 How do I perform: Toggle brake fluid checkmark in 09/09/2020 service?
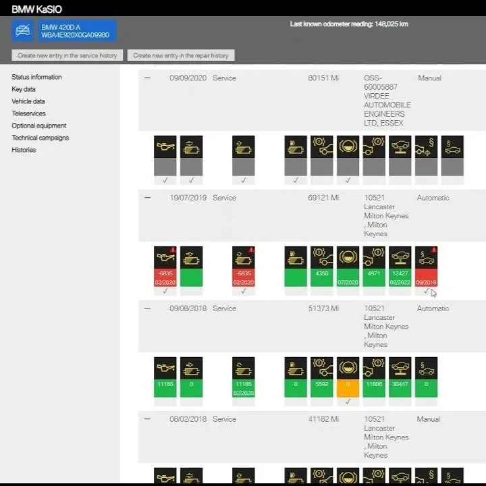[348, 180]
